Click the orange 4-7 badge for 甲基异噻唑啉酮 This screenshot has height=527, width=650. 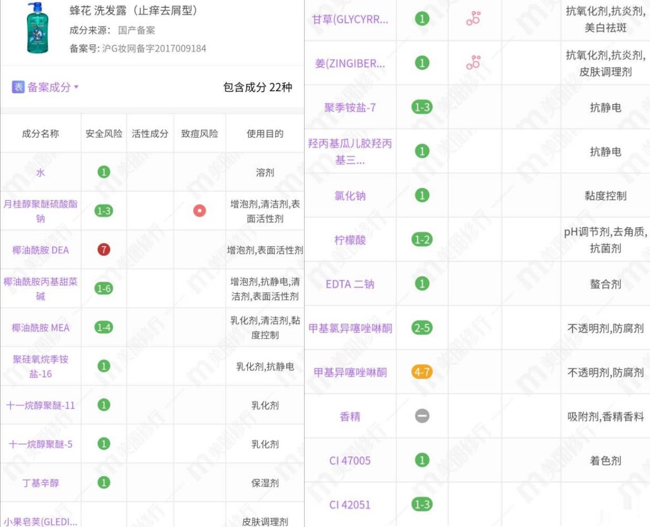pyautogui.click(x=422, y=372)
